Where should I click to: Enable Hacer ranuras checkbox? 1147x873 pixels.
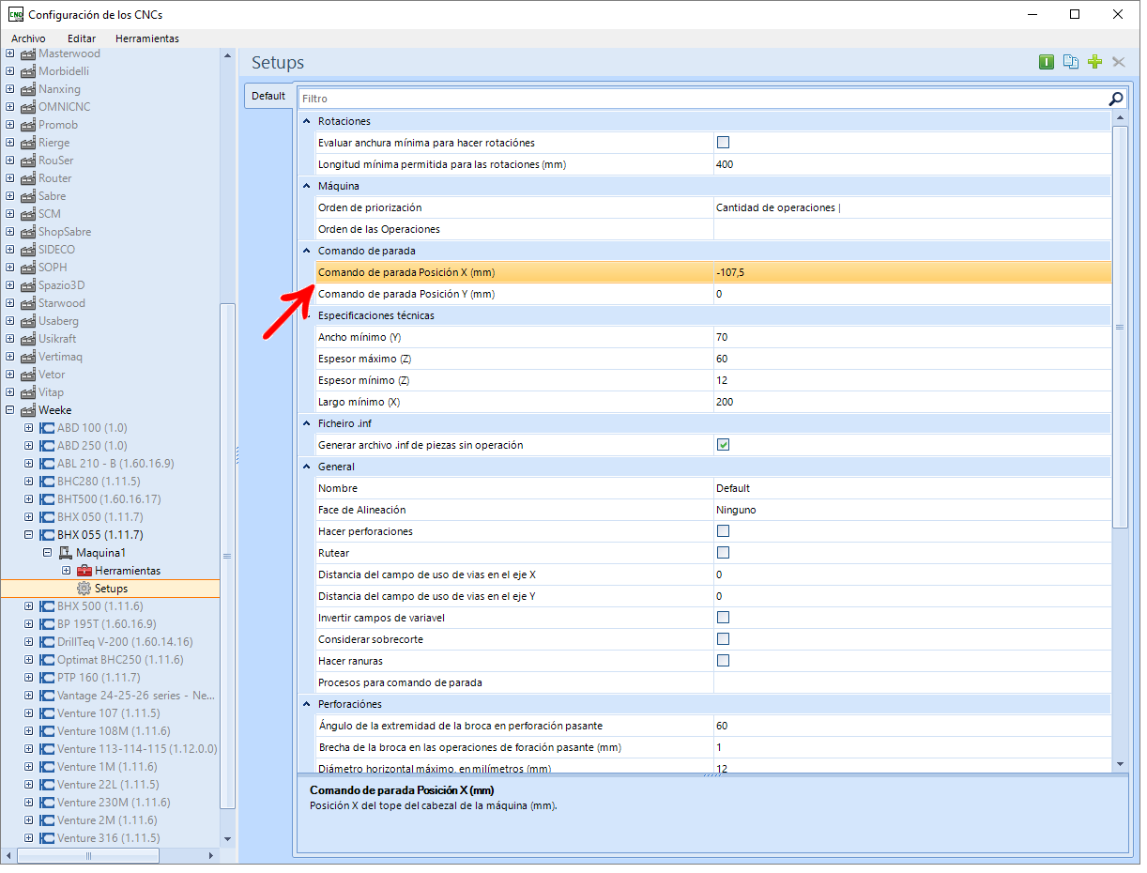coord(723,661)
